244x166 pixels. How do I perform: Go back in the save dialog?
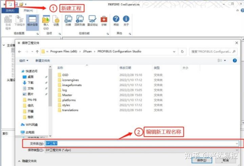coord(20,51)
